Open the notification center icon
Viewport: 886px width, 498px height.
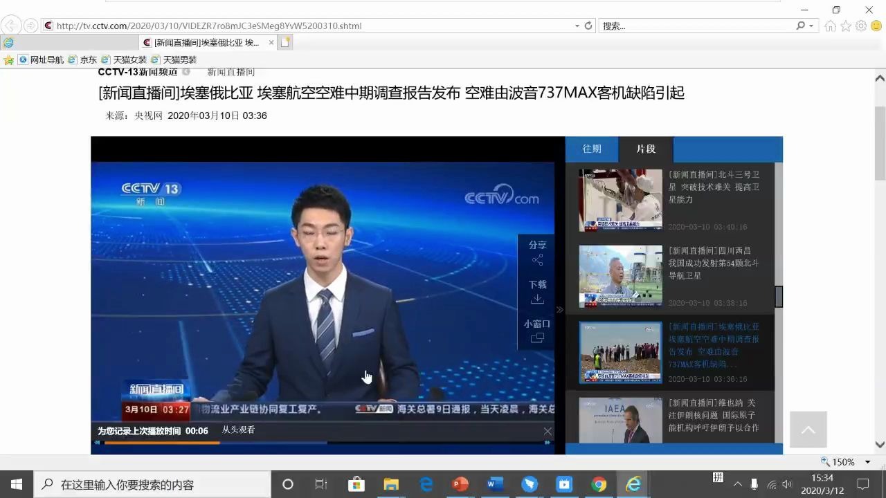(x=863, y=484)
